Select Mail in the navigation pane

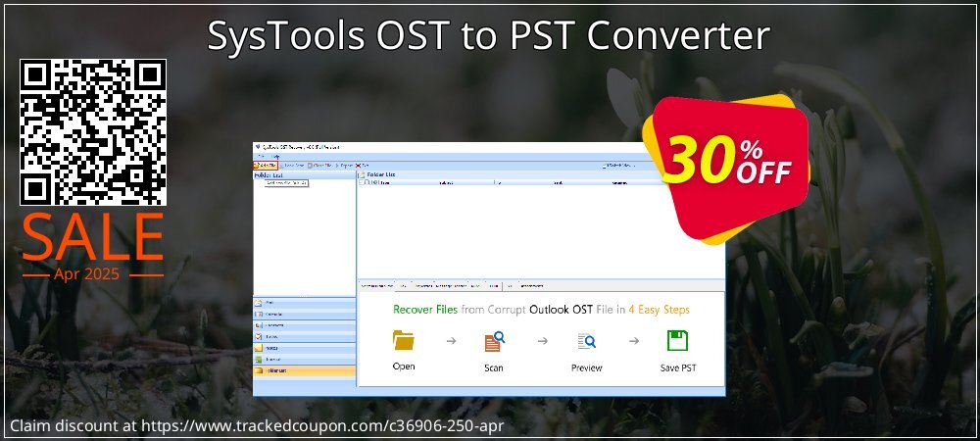pyautogui.click(x=305, y=302)
